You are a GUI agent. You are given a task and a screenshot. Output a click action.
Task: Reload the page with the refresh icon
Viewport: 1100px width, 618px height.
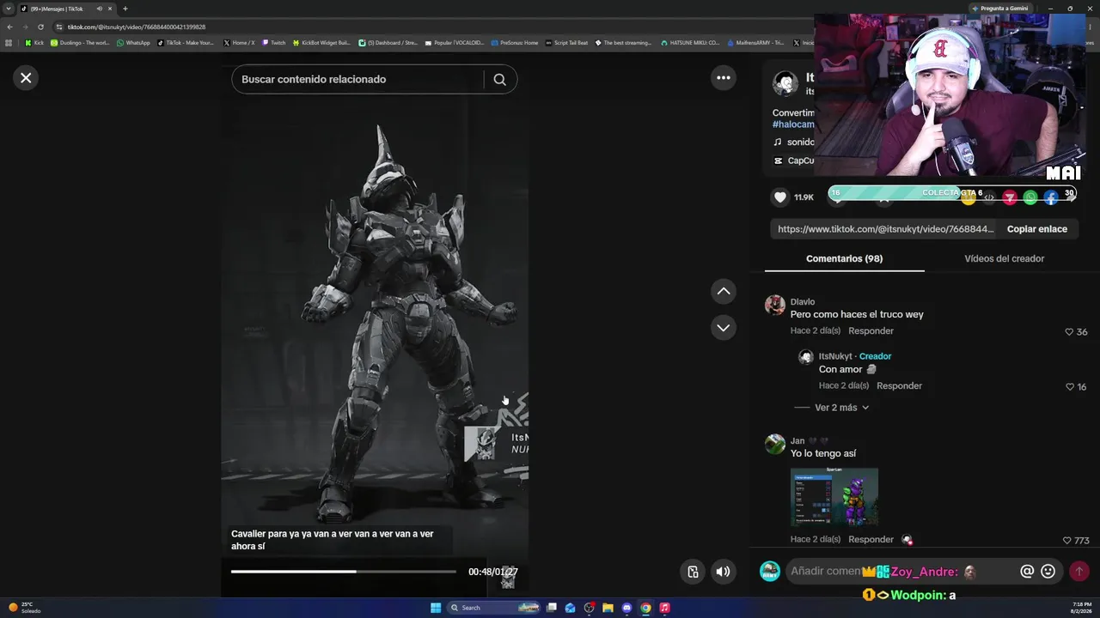(40, 27)
